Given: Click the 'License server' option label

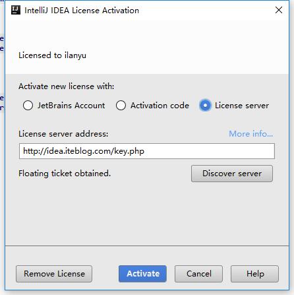Looking at the screenshot, I should (x=242, y=106).
